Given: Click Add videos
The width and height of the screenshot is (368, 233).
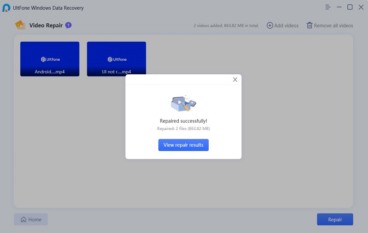Looking at the screenshot, I should click(x=283, y=26).
